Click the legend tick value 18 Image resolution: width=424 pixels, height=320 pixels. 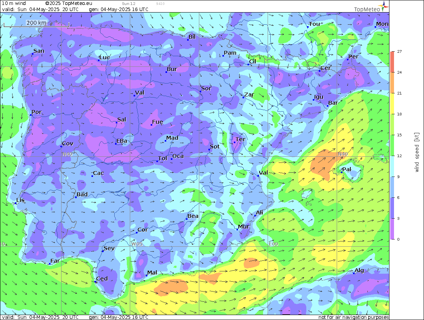[399, 114]
